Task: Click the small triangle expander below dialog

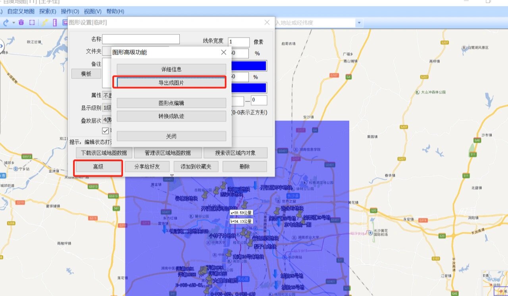Action: click(x=172, y=176)
